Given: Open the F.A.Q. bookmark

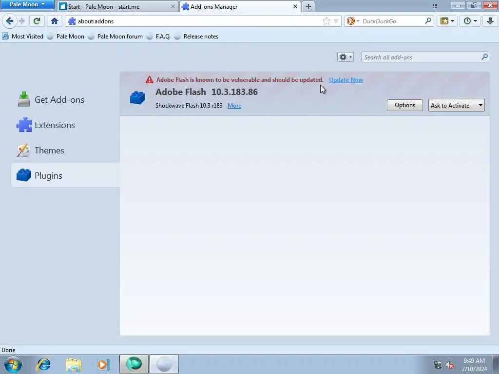Looking at the screenshot, I should point(158,36).
